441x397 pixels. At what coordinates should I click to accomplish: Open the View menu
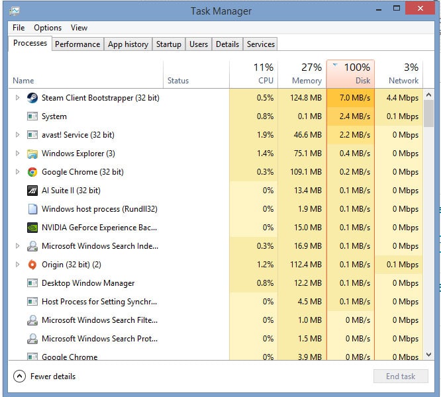[x=79, y=28]
